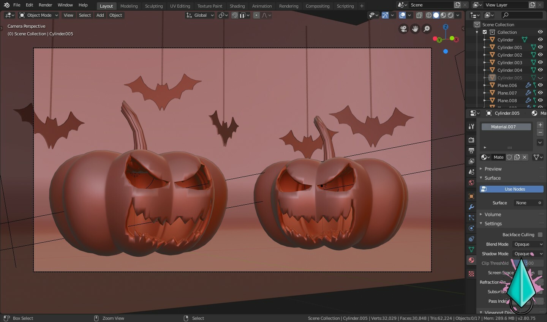Switch to solid viewport shading
547x322 pixels.
(436, 15)
